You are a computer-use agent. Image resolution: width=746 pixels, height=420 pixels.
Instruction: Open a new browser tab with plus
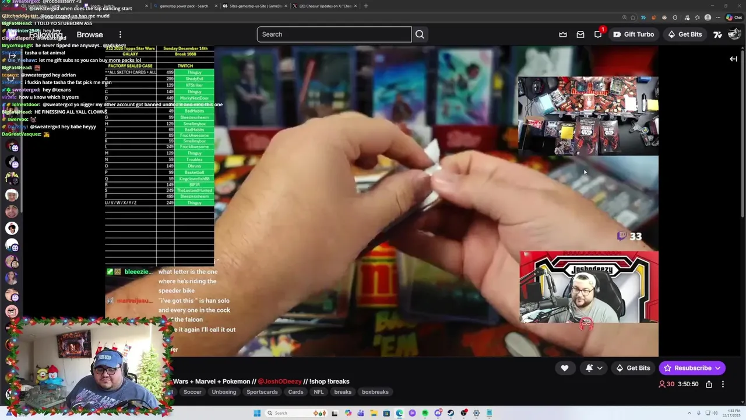pyautogui.click(x=365, y=6)
